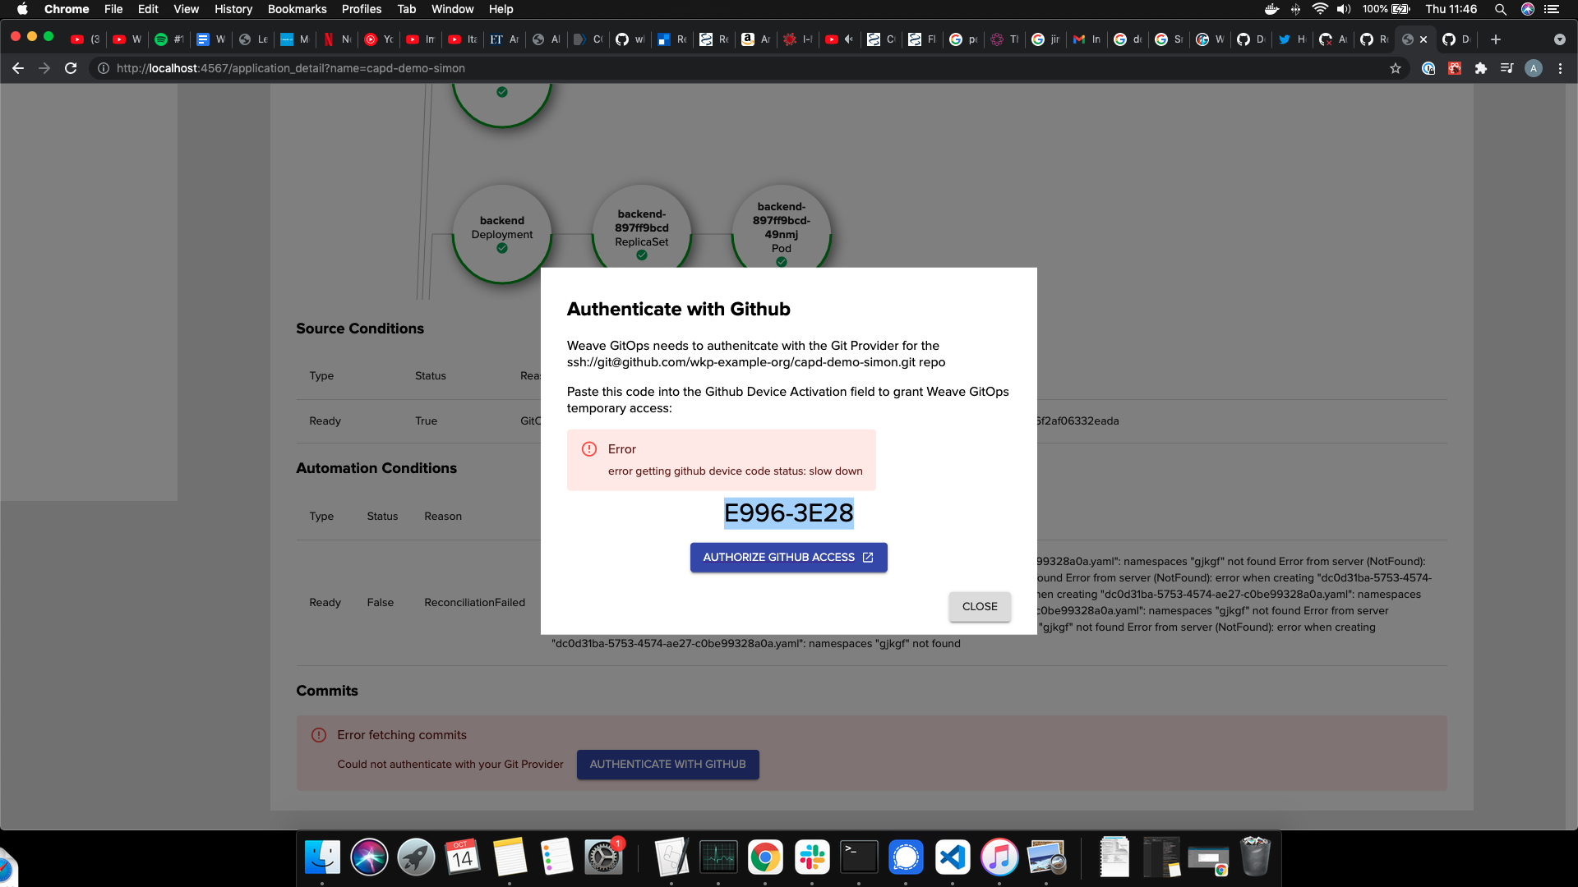1578x887 pixels.
Task: Select the E996-3E28 device code
Action: (x=788, y=513)
